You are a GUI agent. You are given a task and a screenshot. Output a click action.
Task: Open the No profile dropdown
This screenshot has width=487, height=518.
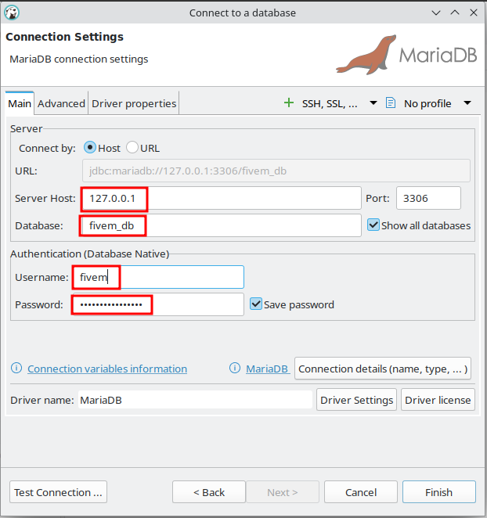(x=467, y=103)
